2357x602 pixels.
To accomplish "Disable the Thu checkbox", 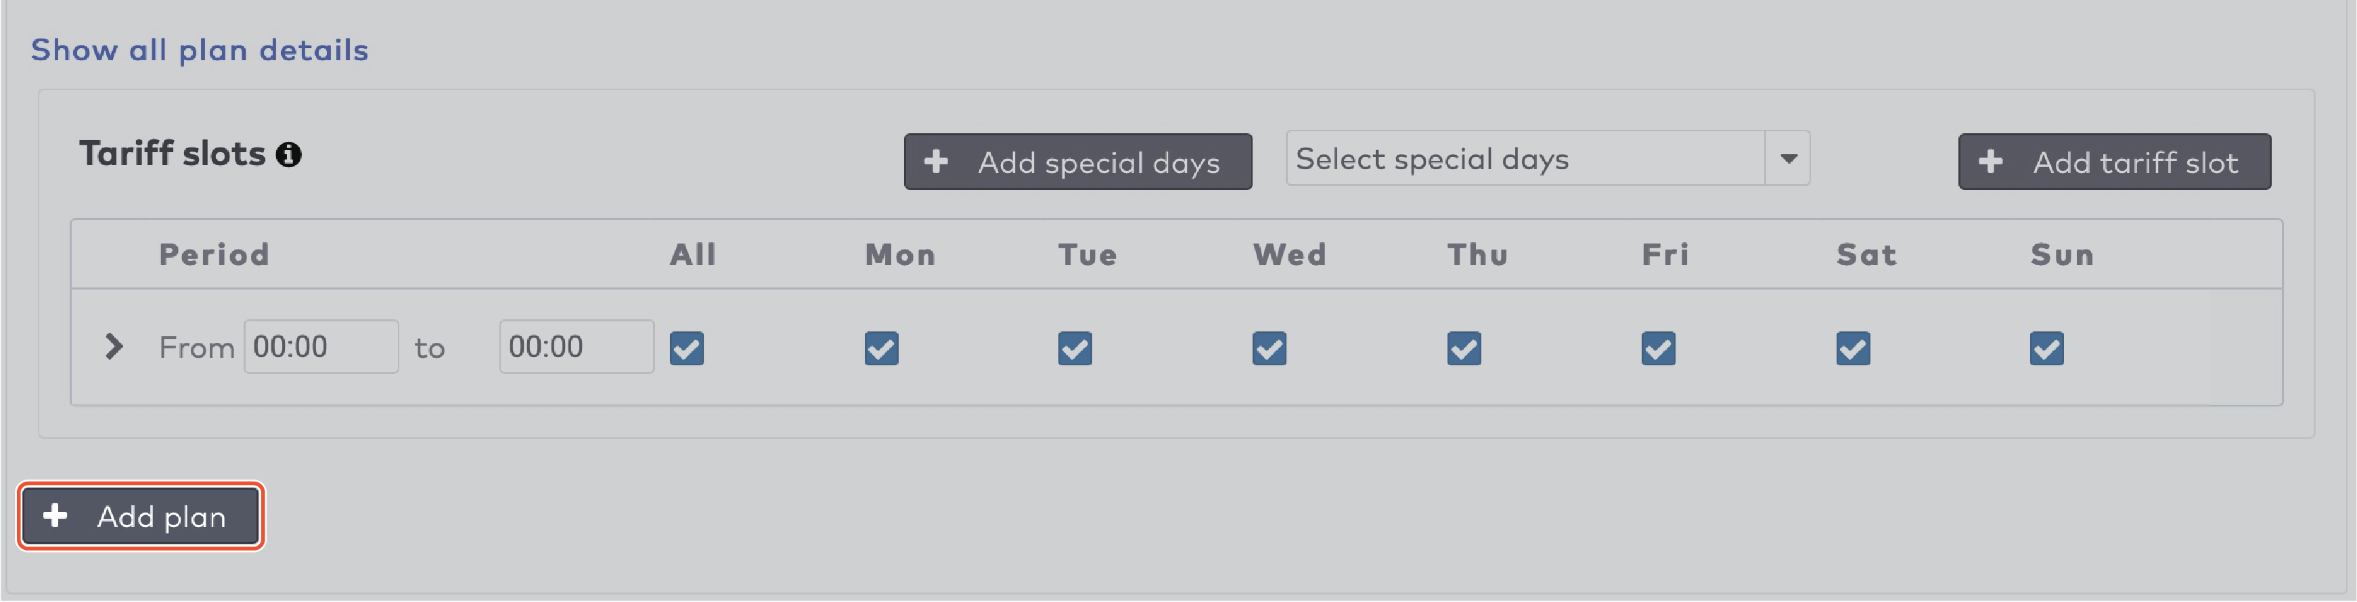I will (x=1464, y=348).
